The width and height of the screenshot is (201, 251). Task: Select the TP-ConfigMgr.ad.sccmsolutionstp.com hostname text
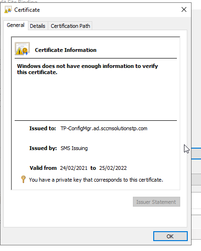pos(104,128)
